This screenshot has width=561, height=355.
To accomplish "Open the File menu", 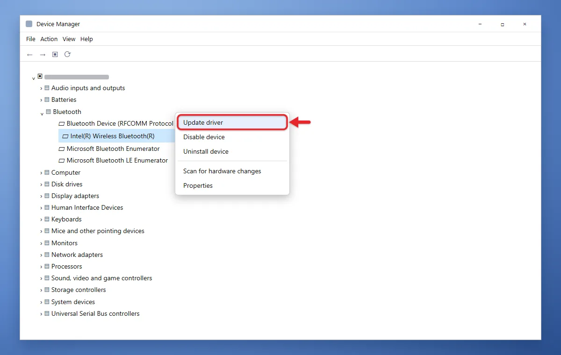I will [x=31, y=39].
